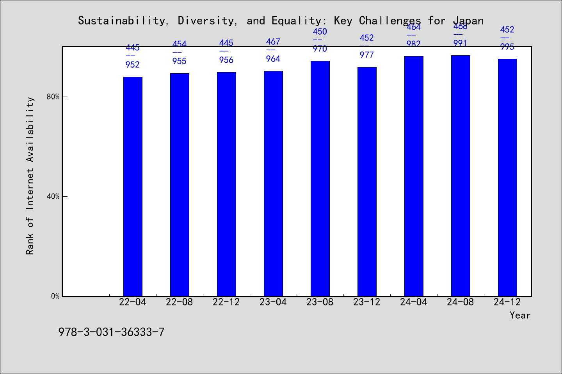This screenshot has width=562, height=374.
Task: Click the 'Year' axis label
Action: tap(520, 315)
